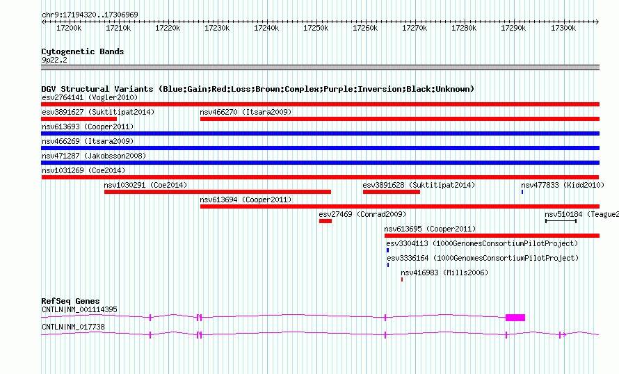
Task: Click the 17210k ruler tick label
Action: click(x=118, y=28)
